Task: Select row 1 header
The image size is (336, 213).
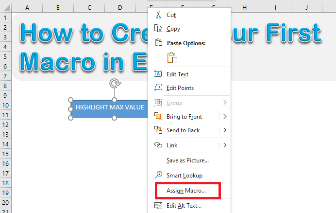Action: click(x=5, y=18)
